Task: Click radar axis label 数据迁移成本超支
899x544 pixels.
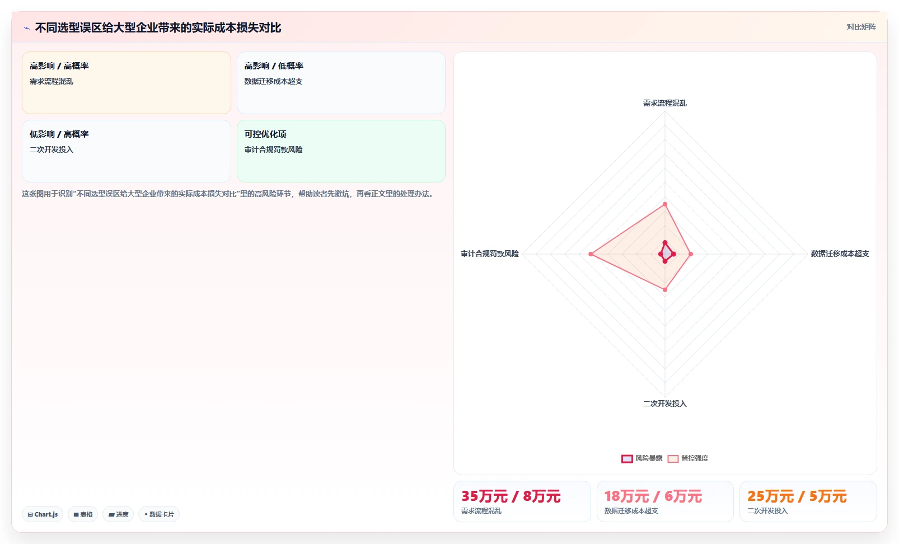Action: click(840, 254)
